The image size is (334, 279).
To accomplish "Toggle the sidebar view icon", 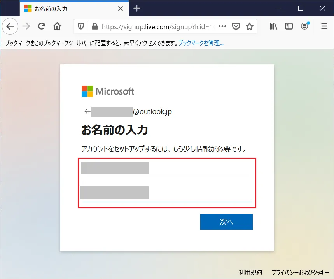I will pyautogui.click(x=289, y=26).
